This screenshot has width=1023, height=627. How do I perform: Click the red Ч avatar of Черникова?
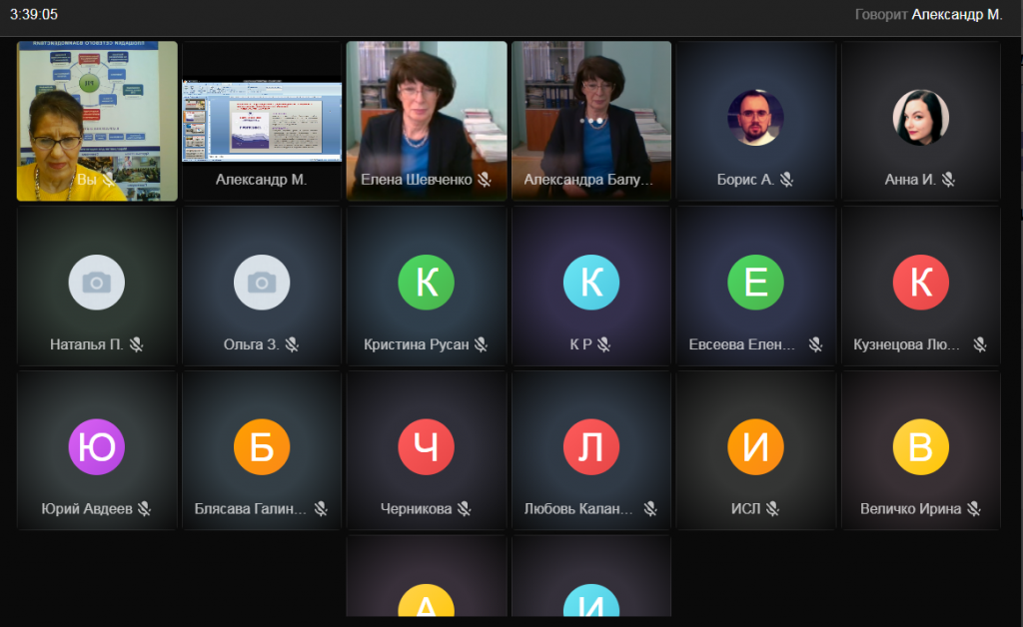[426, 447]
